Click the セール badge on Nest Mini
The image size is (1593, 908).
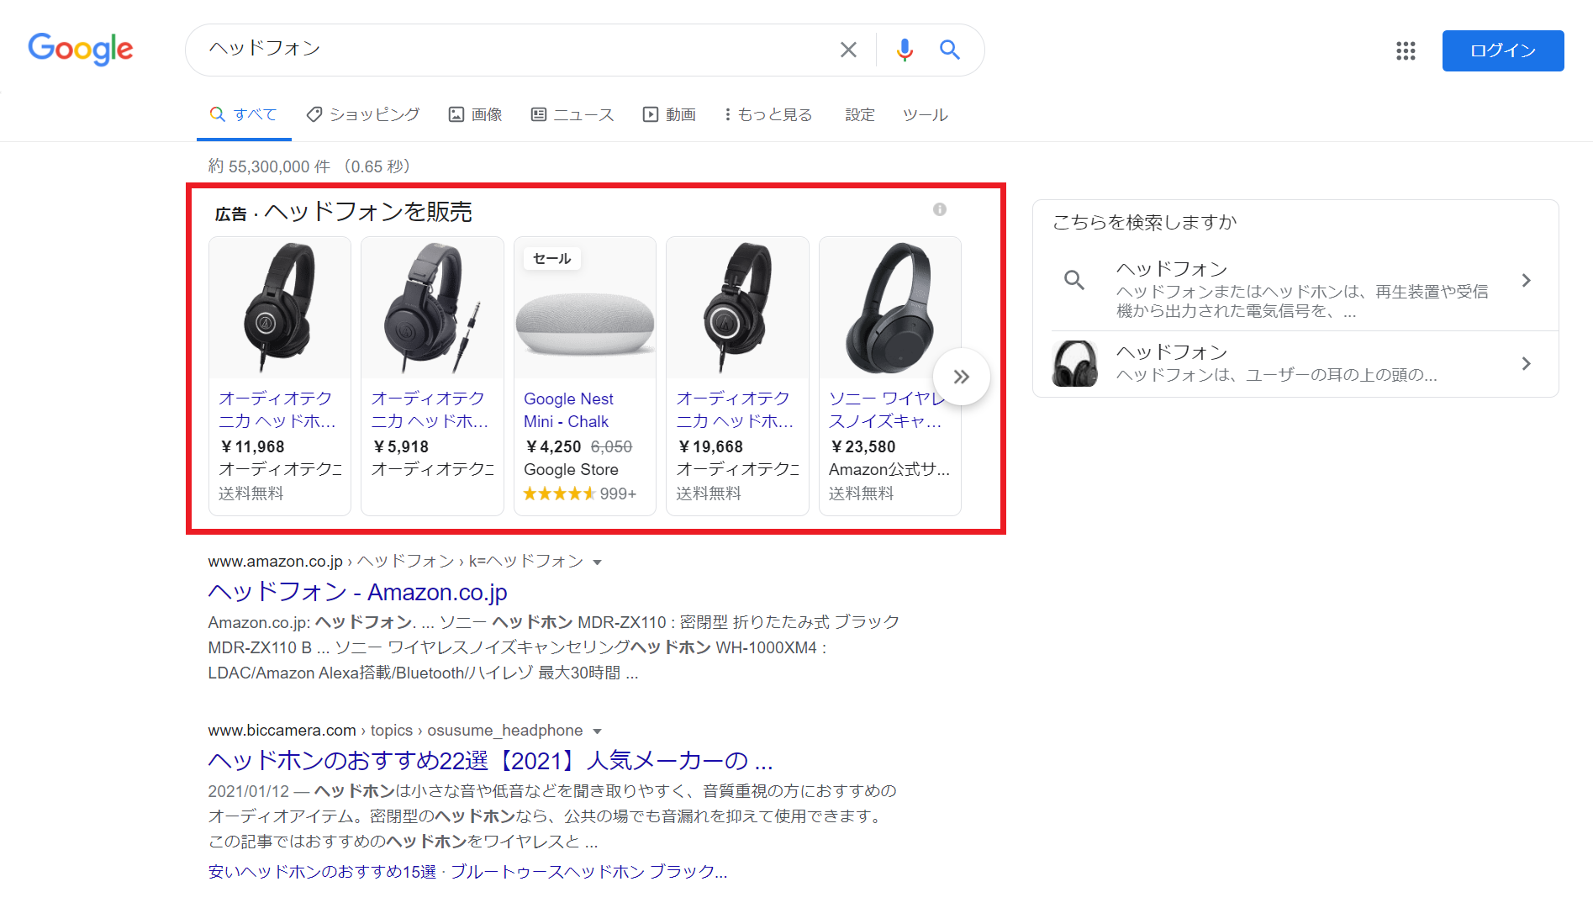click(x=552, y=259)
